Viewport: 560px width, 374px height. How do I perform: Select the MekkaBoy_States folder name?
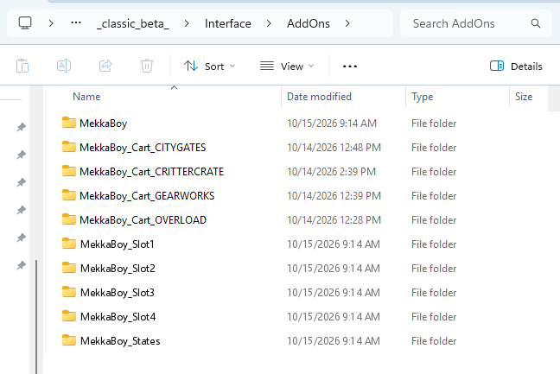pos(120,341)
